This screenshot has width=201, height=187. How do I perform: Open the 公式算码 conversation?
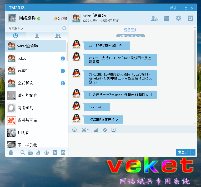(x=36, y=83)
